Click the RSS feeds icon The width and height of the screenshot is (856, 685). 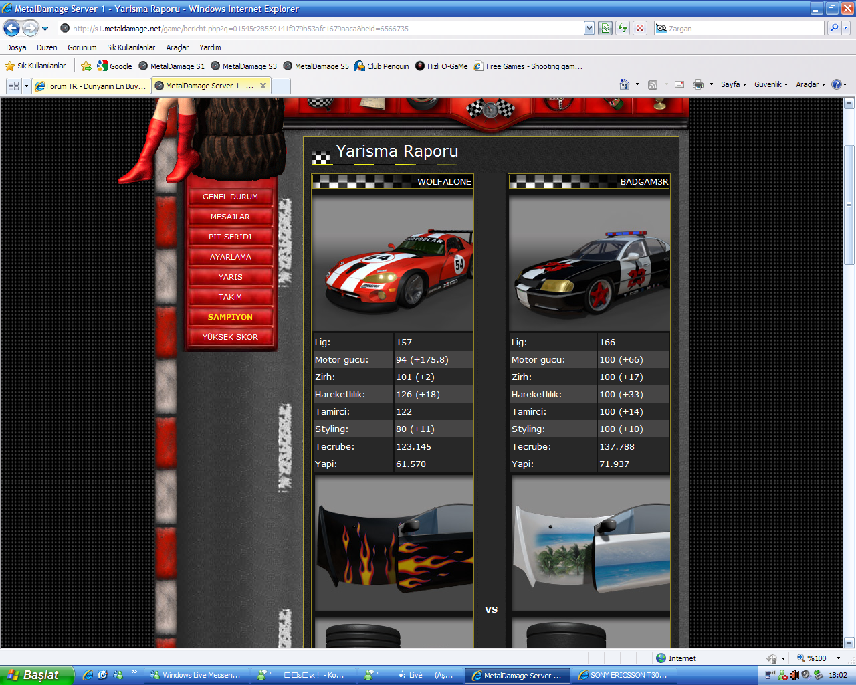tap(653, 85)
